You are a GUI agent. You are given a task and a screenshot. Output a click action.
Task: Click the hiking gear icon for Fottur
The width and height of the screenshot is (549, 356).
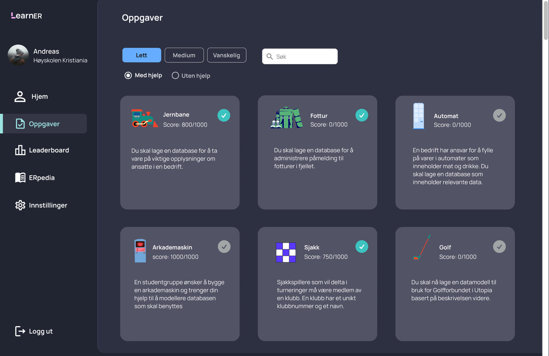[287, 118]
